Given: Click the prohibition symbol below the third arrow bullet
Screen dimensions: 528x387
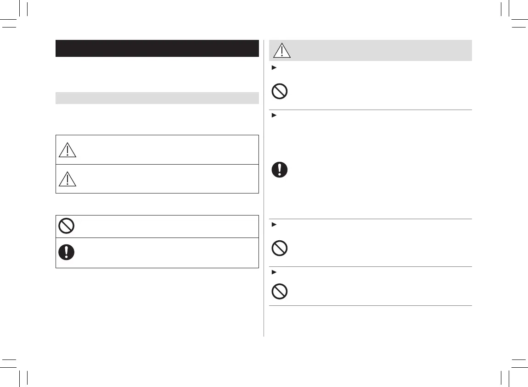Looking at the screenshot, I should (280, 249).
